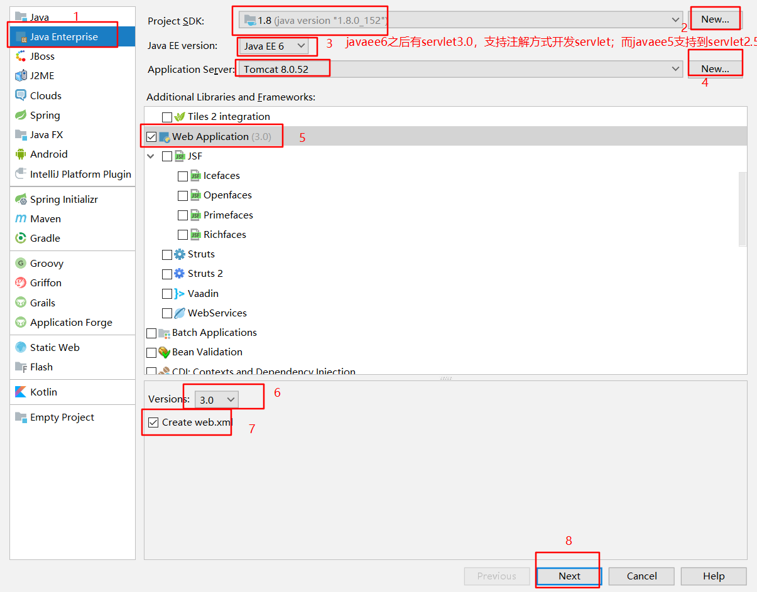
Task: Enable the JSF framework checkbox
Action: tap(167, 156)
